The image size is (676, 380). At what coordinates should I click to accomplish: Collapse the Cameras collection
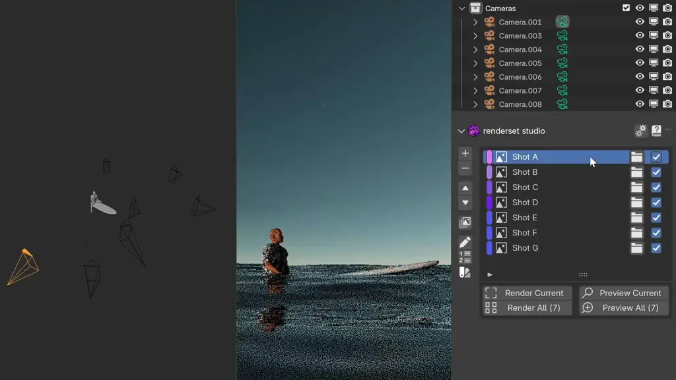coord(461,8)
